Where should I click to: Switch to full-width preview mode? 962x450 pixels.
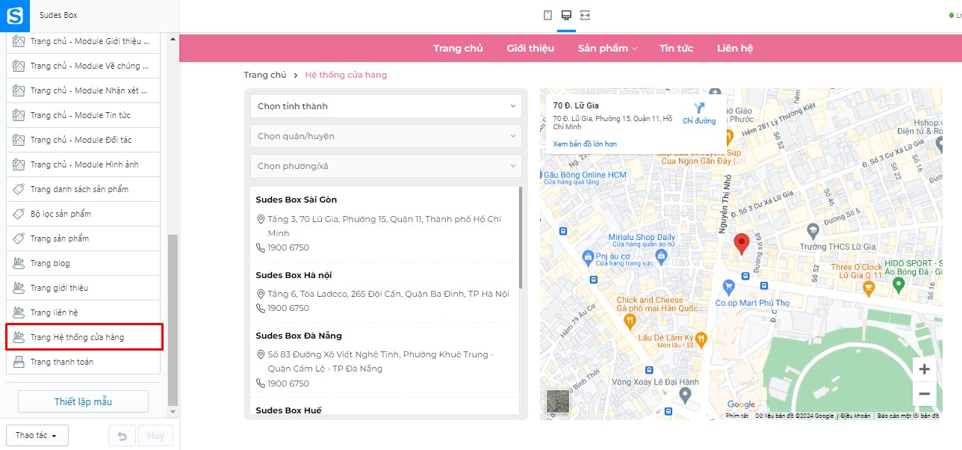585,15
